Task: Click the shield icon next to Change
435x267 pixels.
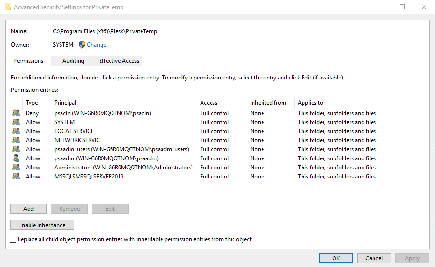Action: pyautogui.click(x=81, y=45)
